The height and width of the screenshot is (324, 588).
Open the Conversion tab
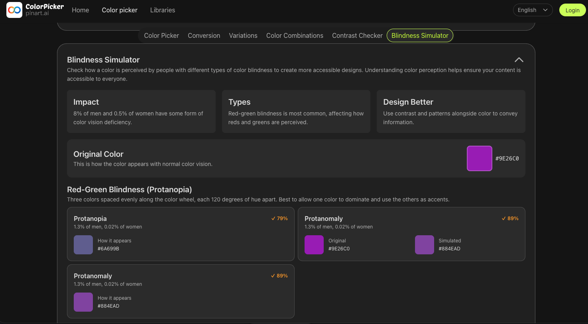point(204,35)
